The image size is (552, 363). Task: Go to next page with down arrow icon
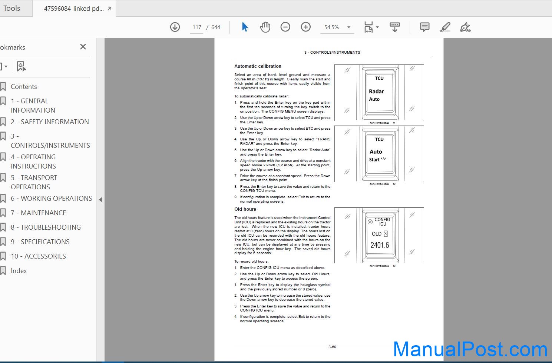pos(175,27)
